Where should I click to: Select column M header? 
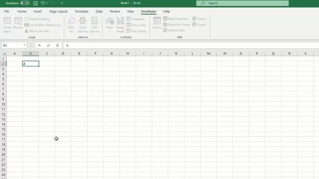pos(208,54)
